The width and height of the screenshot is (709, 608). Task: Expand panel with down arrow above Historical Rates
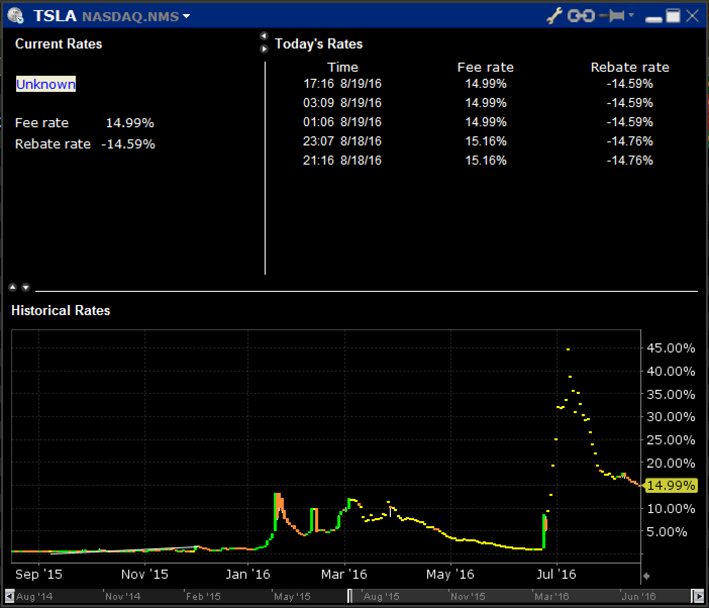(x=26, y=287)
